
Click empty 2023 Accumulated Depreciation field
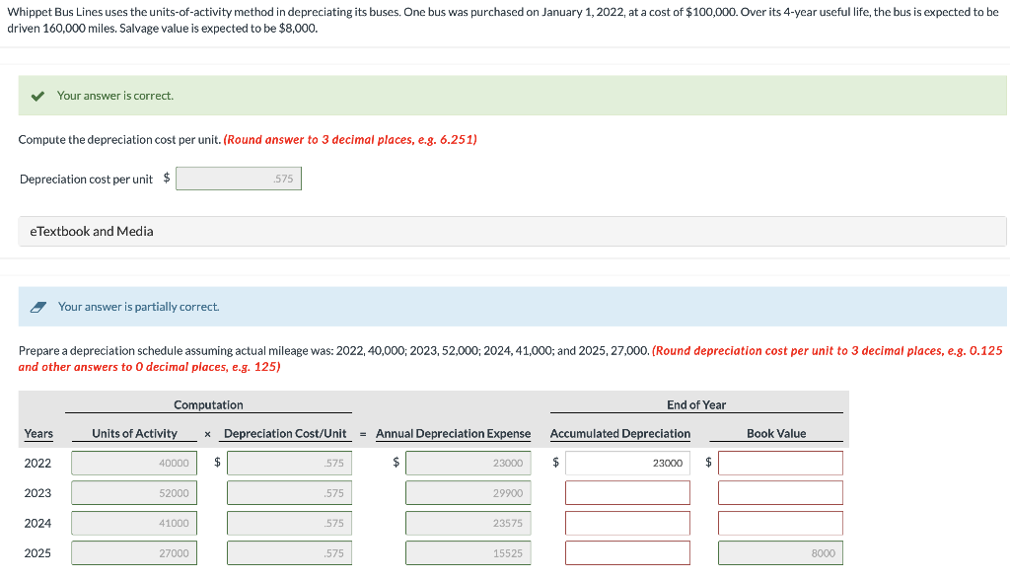pyautogui.click(x=627, y=493)
